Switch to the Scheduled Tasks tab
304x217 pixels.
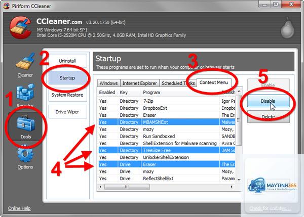(178, 83)
